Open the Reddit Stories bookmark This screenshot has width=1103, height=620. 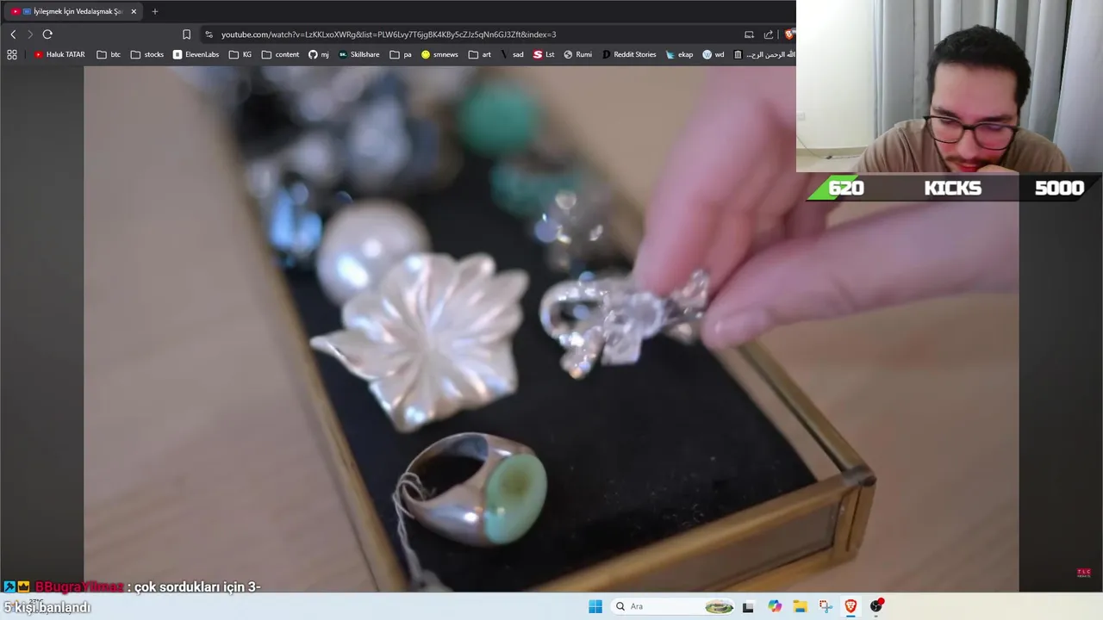[629, 54]
